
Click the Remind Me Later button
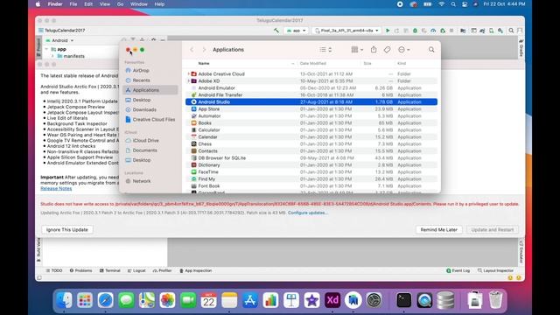click(438, 229)
